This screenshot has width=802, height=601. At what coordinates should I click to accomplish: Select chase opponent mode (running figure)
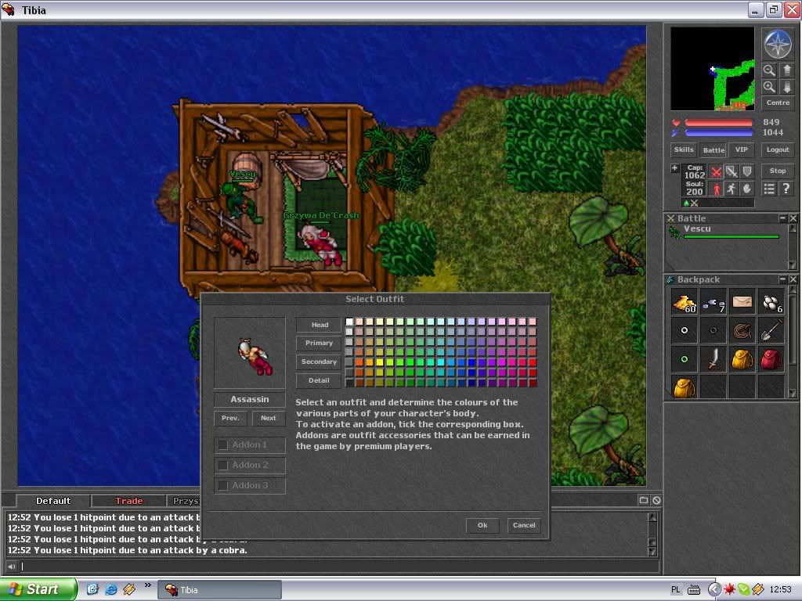click(732, 189)
